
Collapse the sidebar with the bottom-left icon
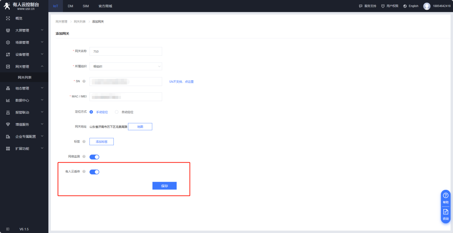[x=8, y=229]
